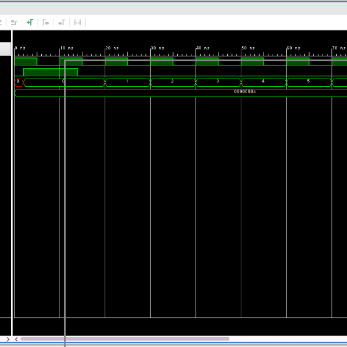Click the Next Marker toolbar icon
The image size is (347, 347).
point(62,22)
